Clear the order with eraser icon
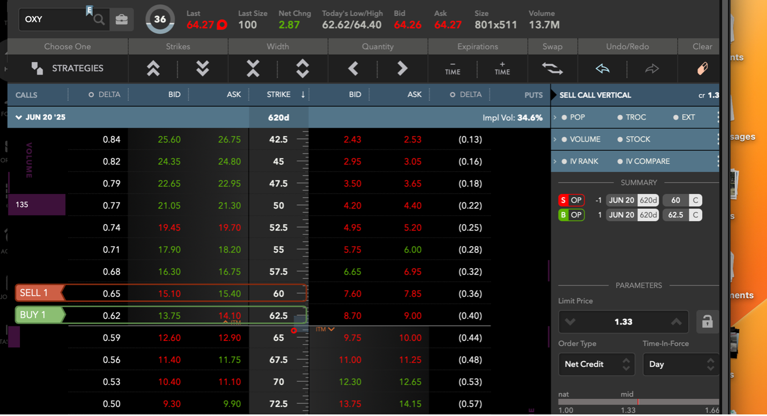Viewport: 767px width, 416px height. tap(702, 69)
